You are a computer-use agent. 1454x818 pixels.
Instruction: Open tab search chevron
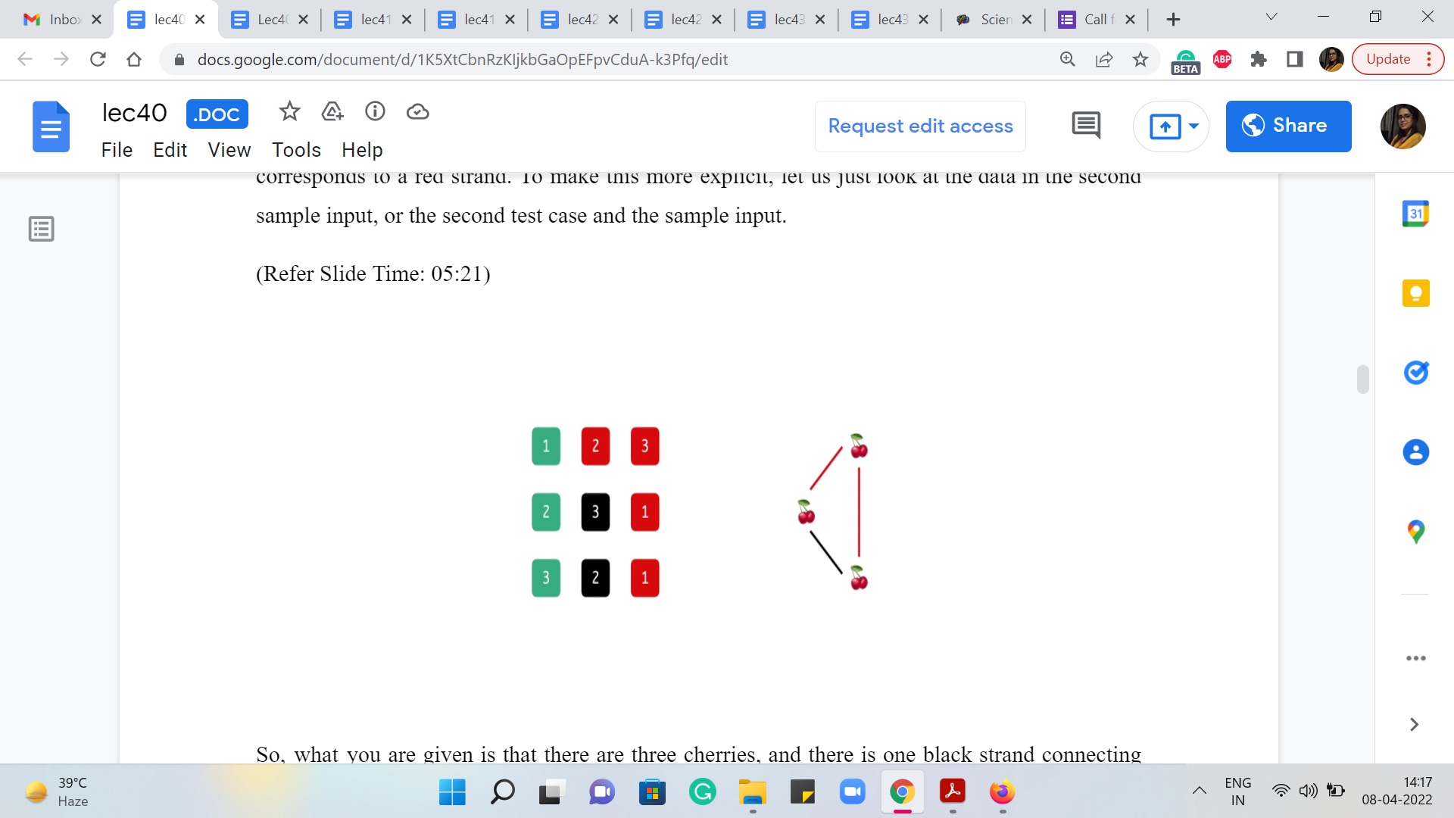point(1271,17)
